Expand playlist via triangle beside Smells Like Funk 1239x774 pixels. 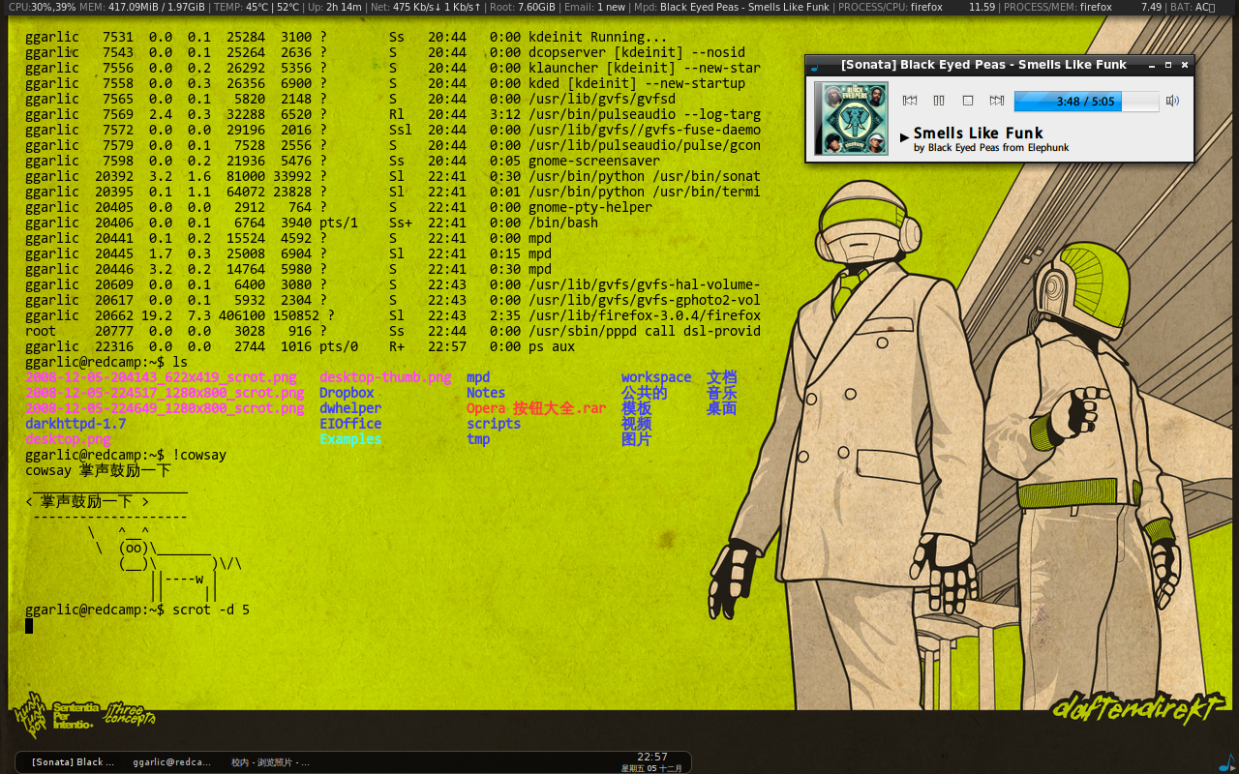click(x=904, y=136)
